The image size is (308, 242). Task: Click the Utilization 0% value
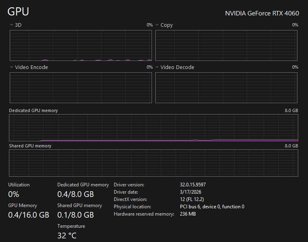pos(13,194)
